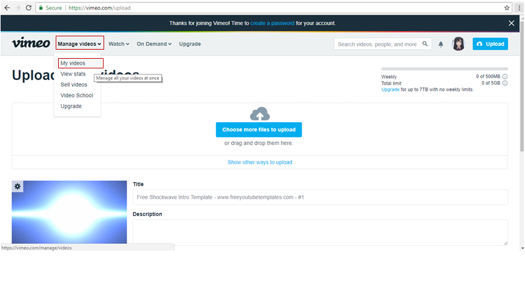
Task: Expand the Watch dropdown
Action: point(119,44)
